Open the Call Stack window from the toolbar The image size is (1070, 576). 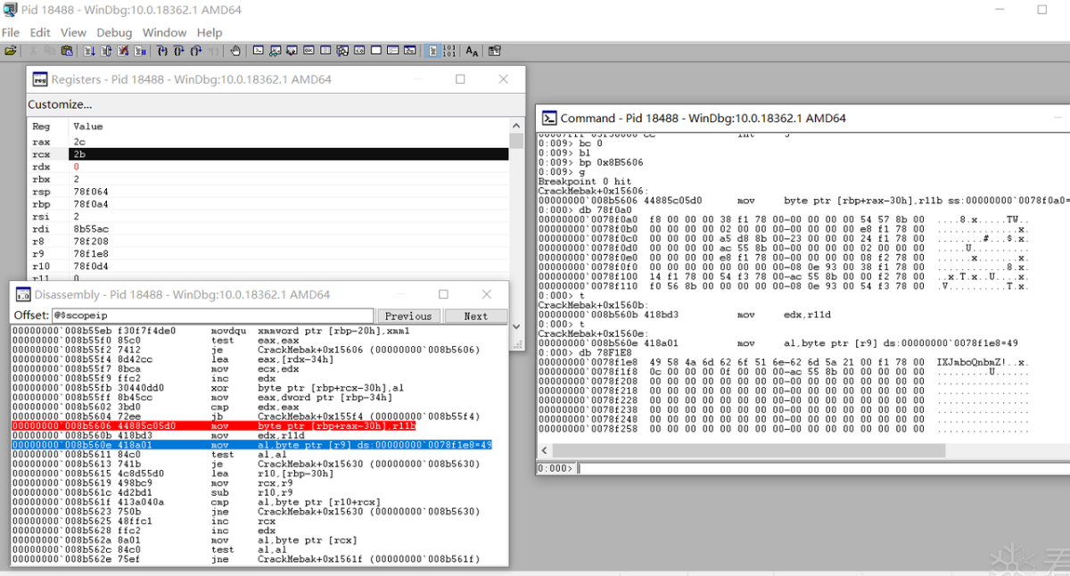(342, 51)
